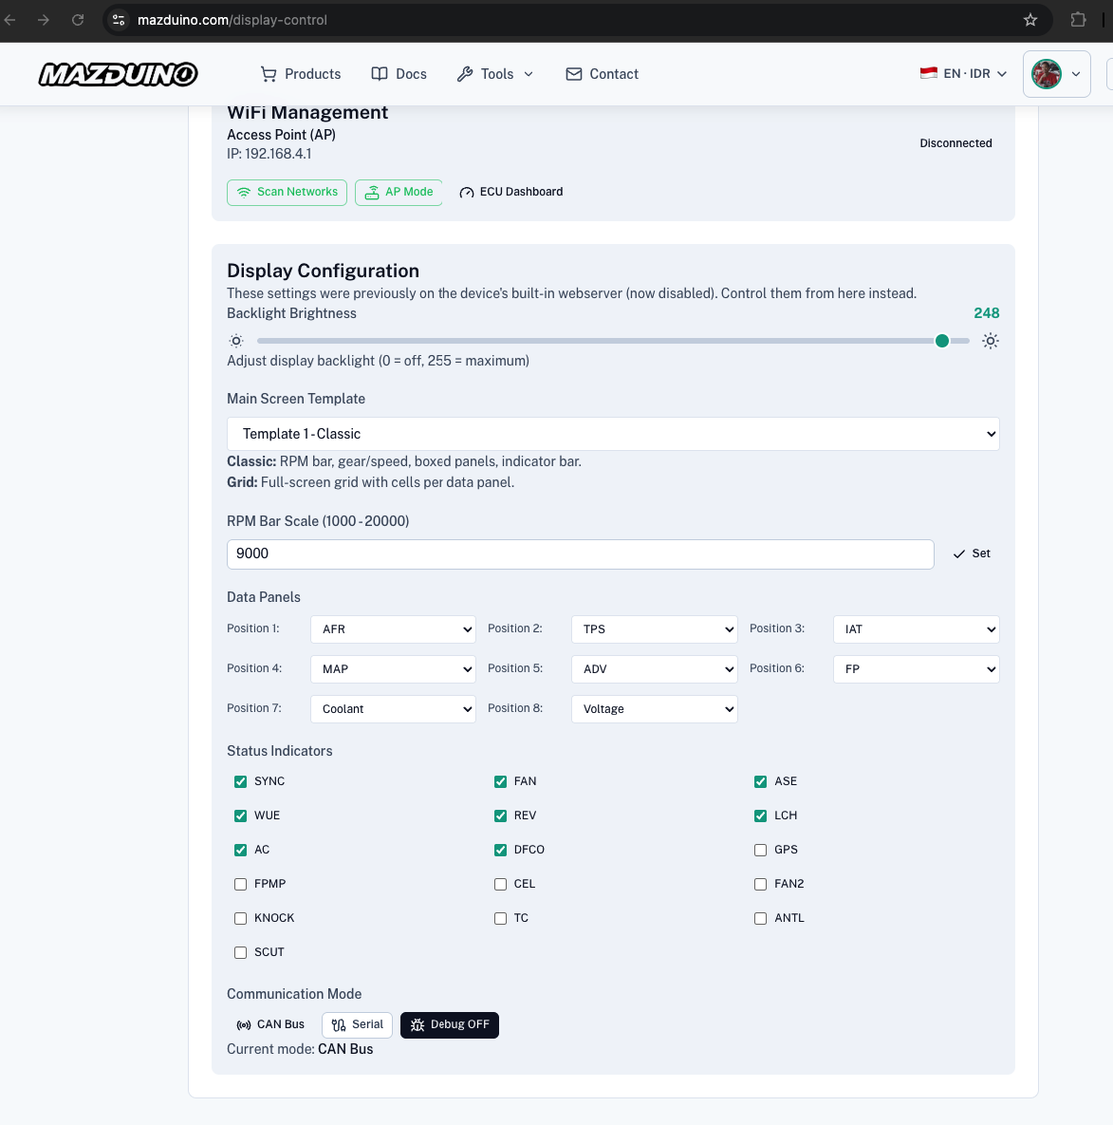
Task: Switch communication mode to Serial
Action: [357, 1025]
